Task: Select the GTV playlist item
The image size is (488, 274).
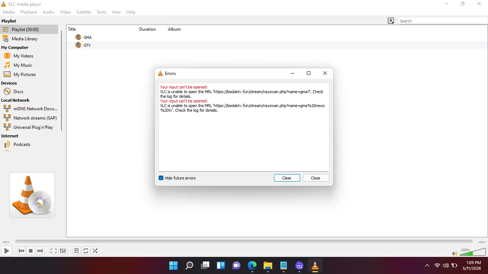Action: coord(277,45)
